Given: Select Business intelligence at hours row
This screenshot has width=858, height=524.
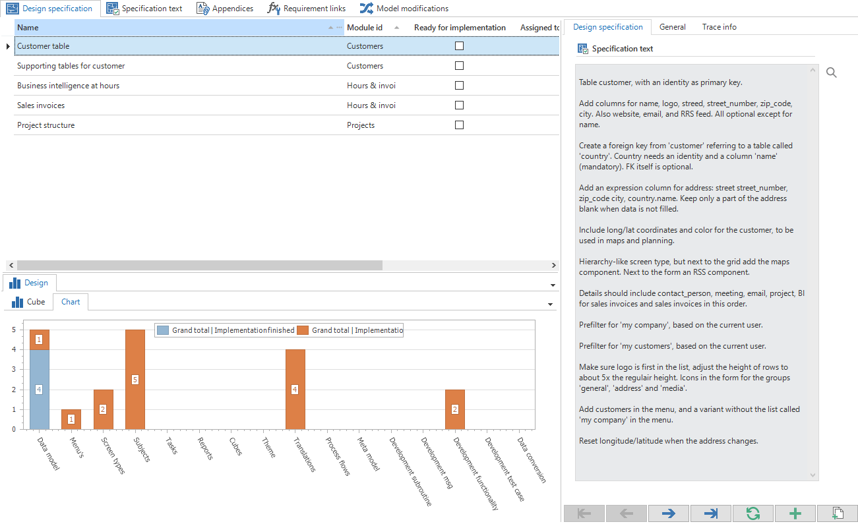Looking at the screenshot, I should coord(69,86).
